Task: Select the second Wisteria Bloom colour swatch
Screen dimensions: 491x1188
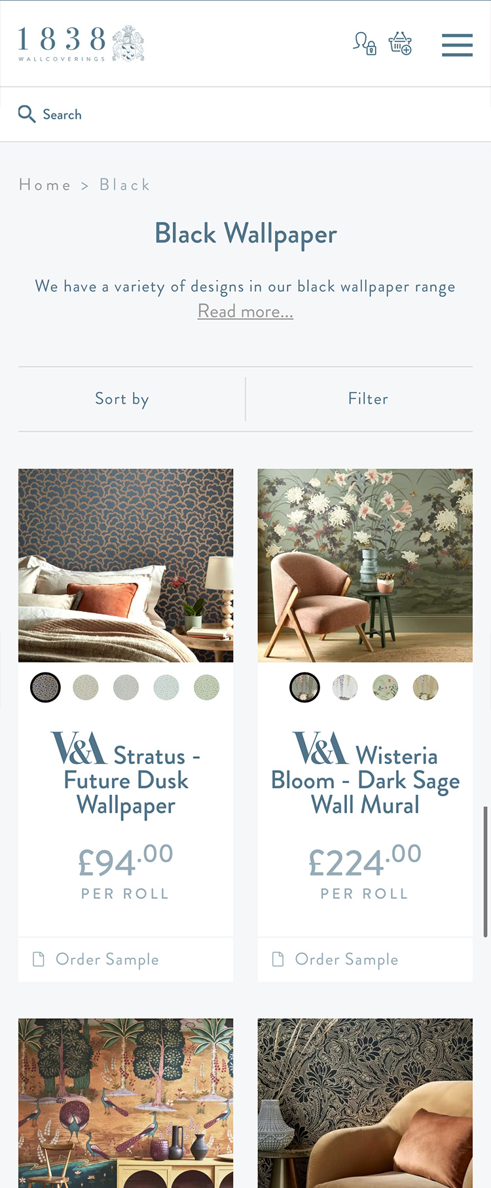Action: (345, 687)
